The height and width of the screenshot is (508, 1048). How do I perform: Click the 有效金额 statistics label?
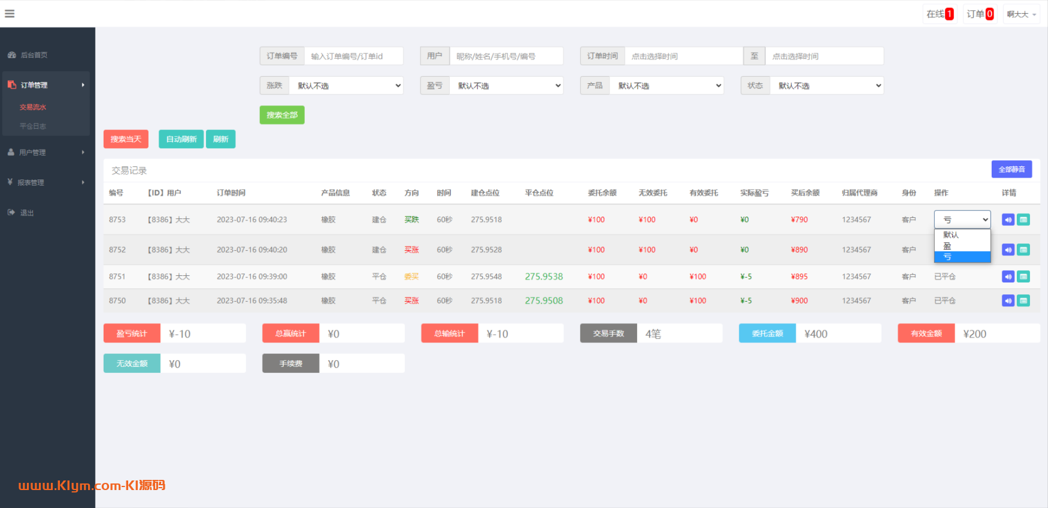coord(926,333)
